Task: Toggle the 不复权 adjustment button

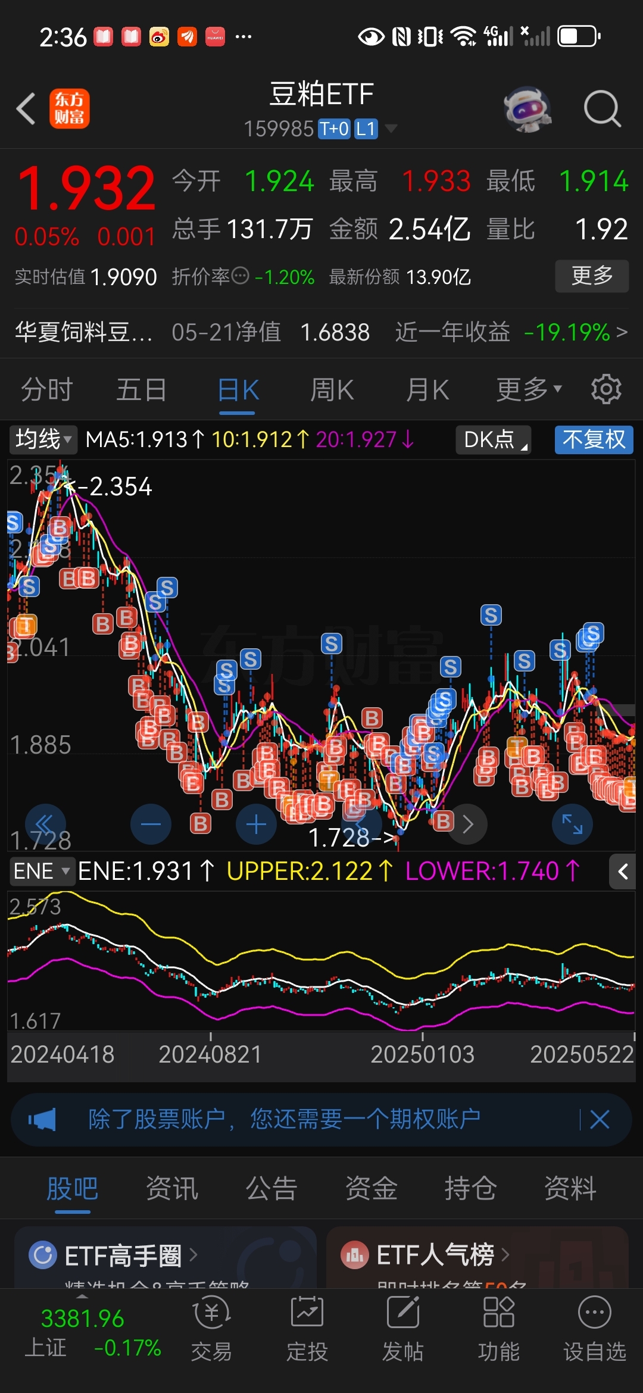Action: tap(594, 439)
